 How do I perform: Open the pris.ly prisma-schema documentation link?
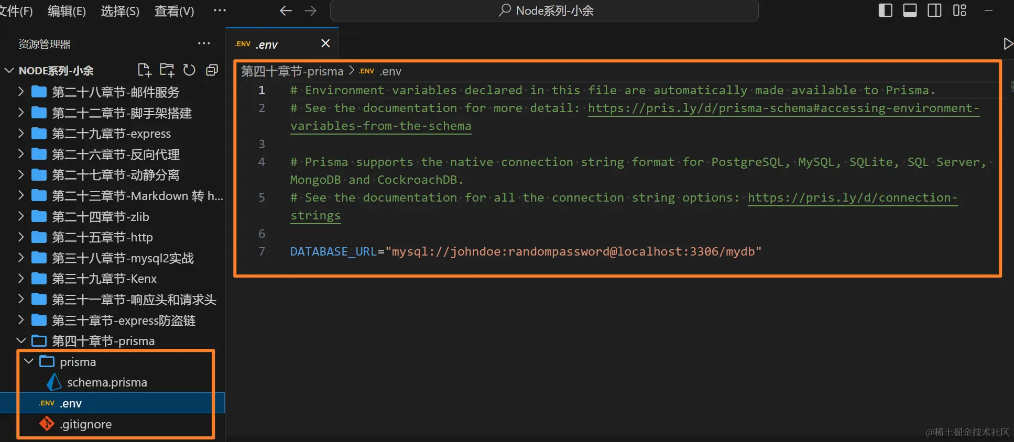[x=635, y=117]
